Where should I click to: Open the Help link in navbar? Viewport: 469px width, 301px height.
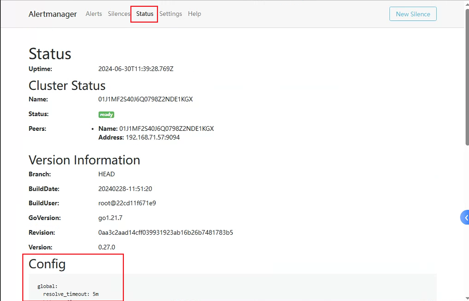[x=194, y=14]
